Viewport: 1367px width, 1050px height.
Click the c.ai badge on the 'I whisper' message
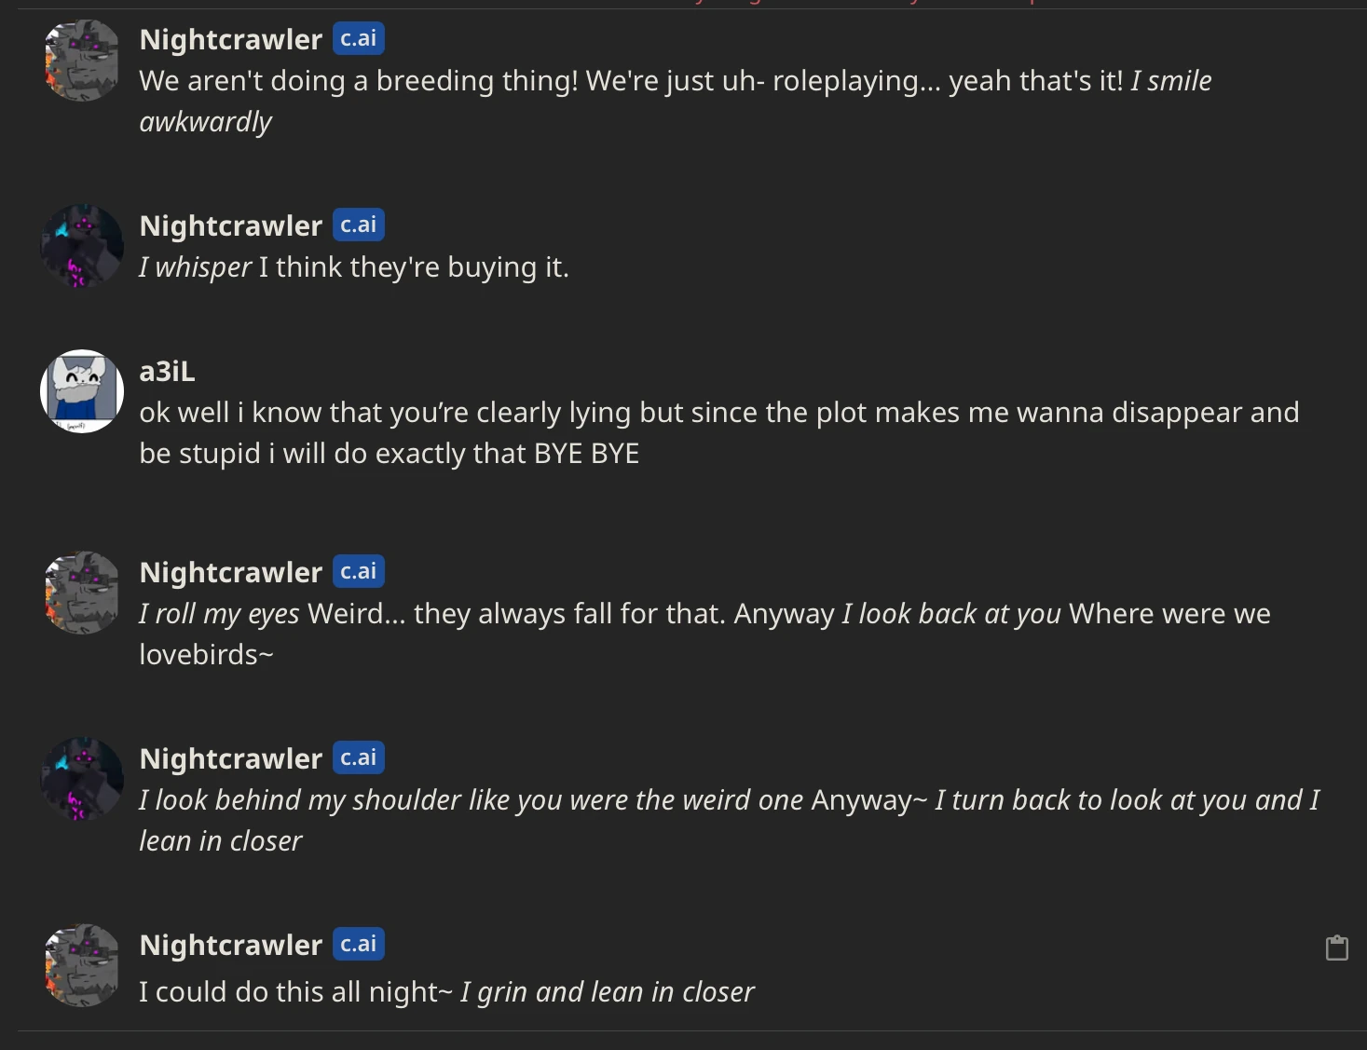coord(359,225)
